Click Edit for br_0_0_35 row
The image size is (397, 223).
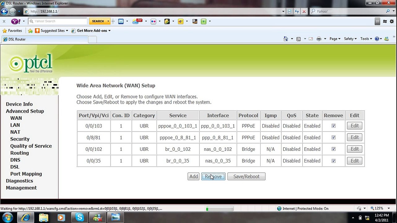[x=355, y=161]
